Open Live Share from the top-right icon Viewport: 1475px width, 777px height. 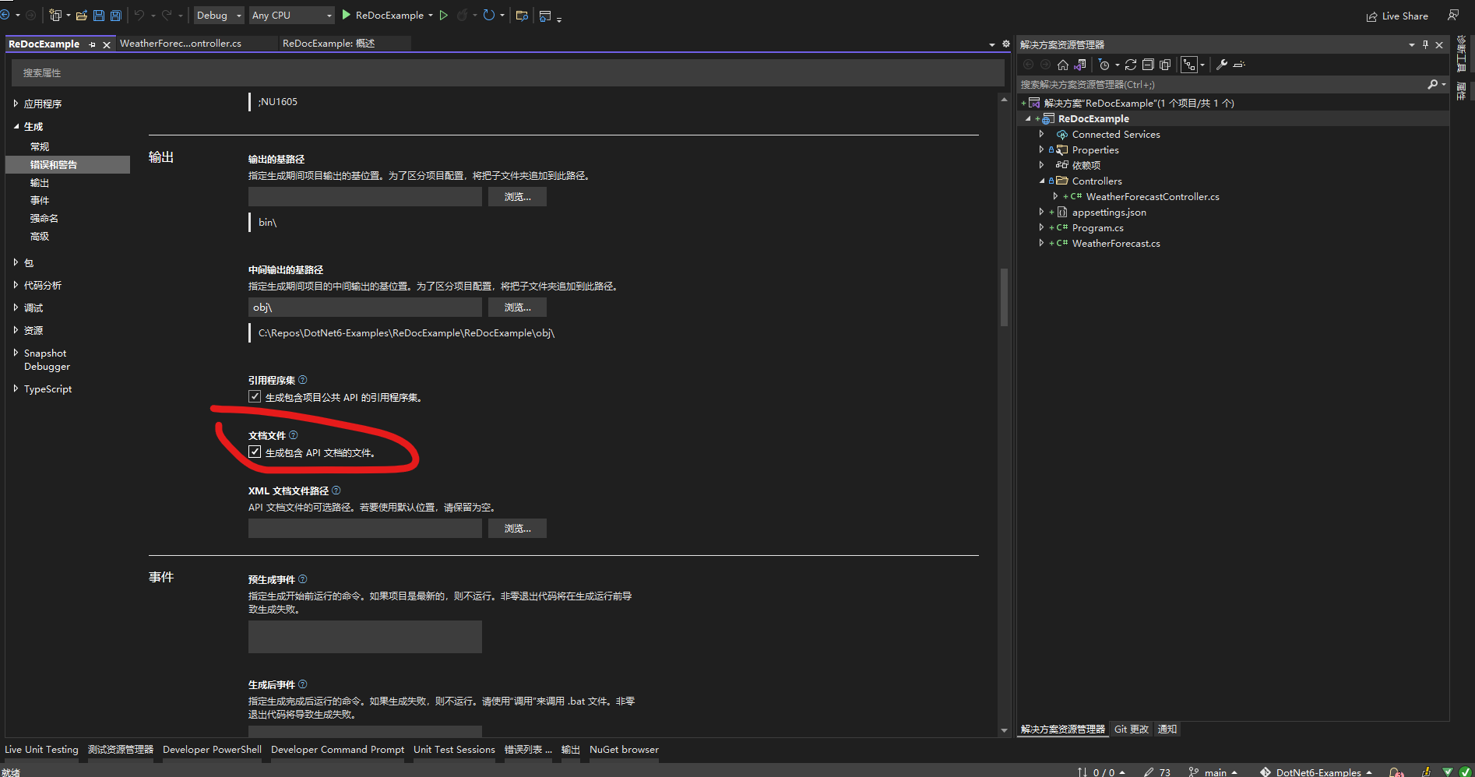1397,16
